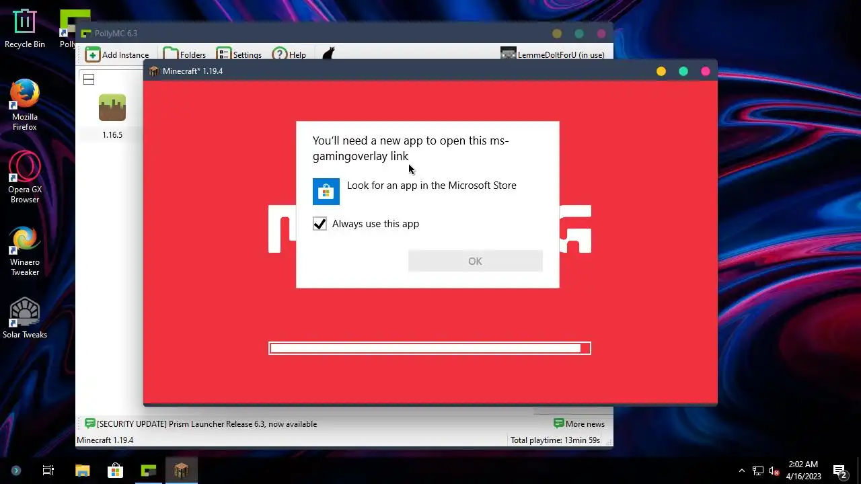Image resolution: width=861 pixels, height=484 pixels.
Task: Open the Opera GX Browser shortcut
Action: [x=25, y=177]
